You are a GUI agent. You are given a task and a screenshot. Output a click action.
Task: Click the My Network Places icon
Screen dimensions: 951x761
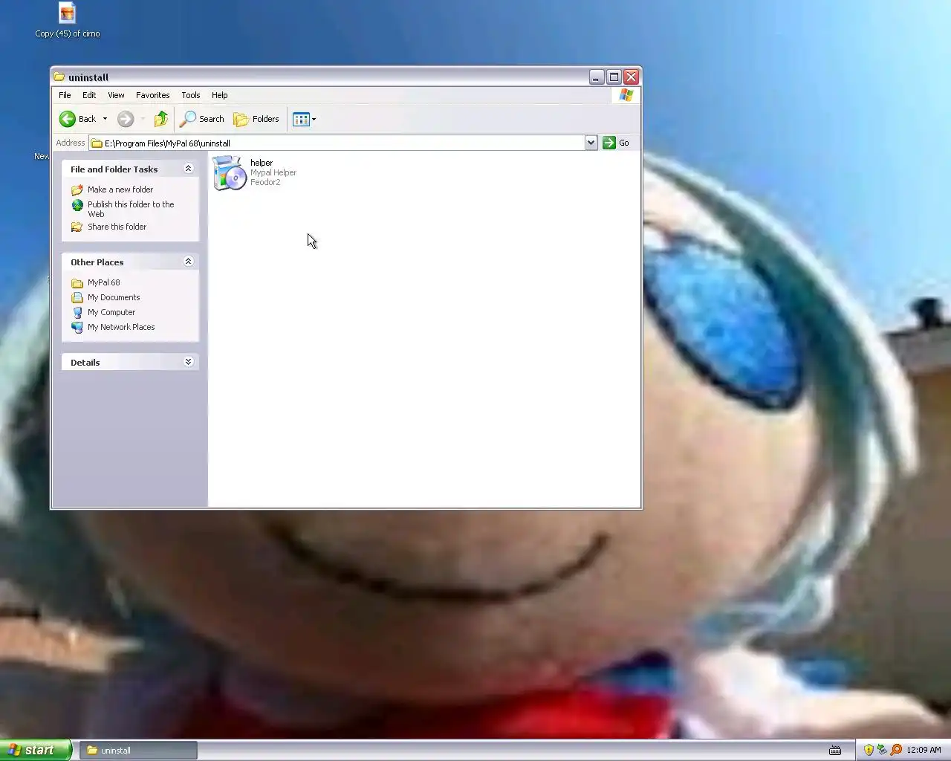[x=77, y=327]
